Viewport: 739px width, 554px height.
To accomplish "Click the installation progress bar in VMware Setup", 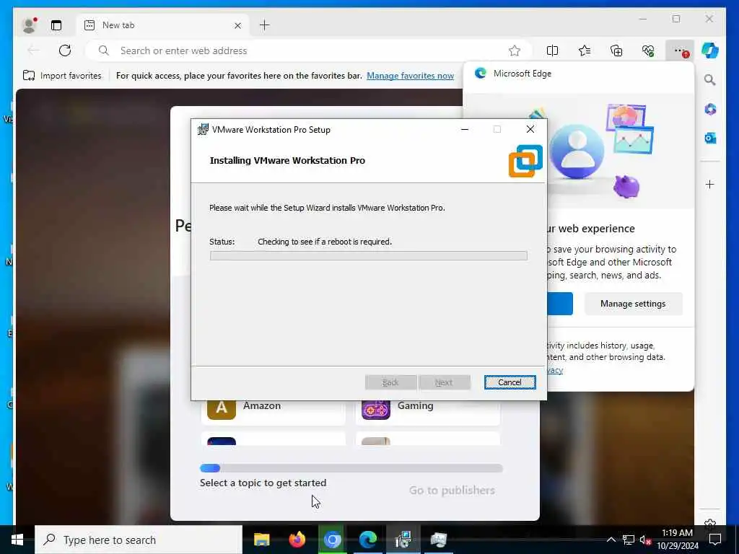I will point(368,256).
